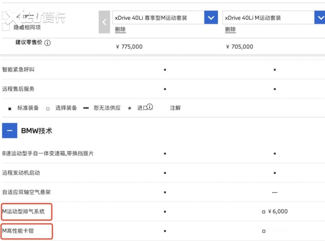Select the ¥ 705,000 price
Image resolution: width=325 pixels, height=241 pixels.
pyautogui.click(x=240, y=47)
